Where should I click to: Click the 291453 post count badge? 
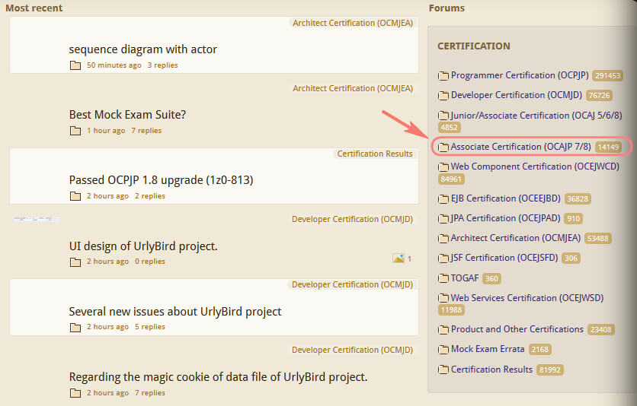click(607, 76)
